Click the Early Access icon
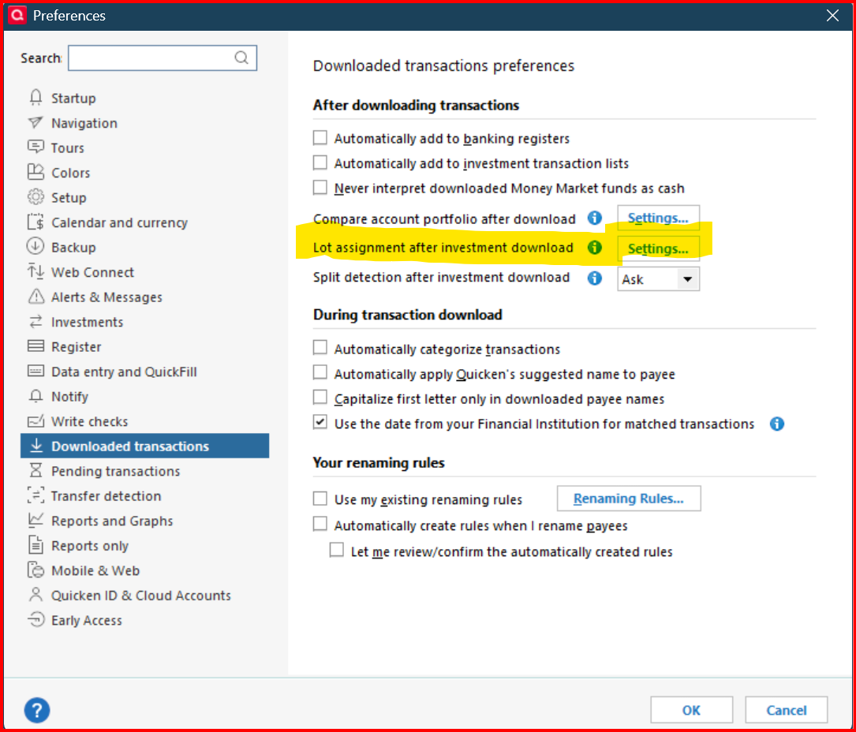856x732 pixels. [36, 619]
